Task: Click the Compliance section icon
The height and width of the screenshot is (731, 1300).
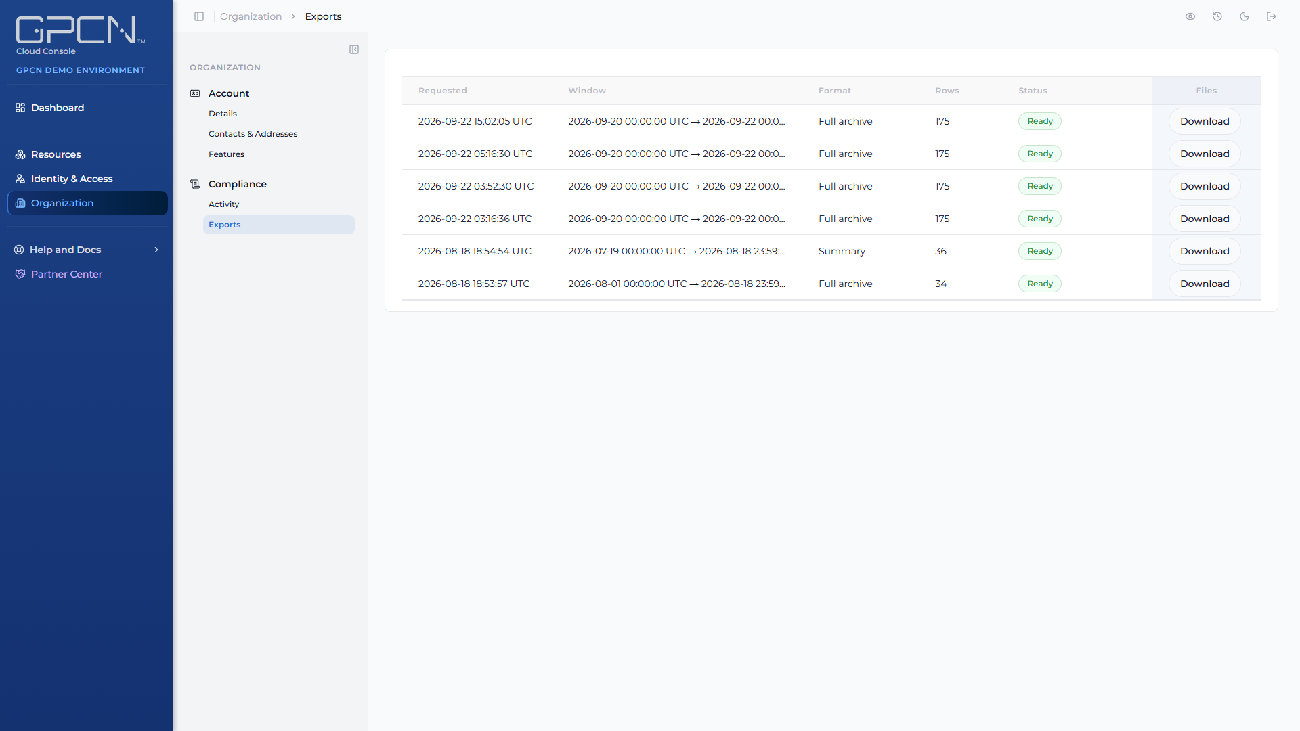Action: point(195,184)
